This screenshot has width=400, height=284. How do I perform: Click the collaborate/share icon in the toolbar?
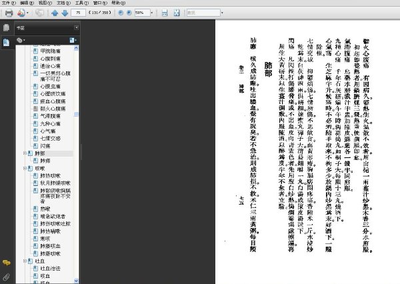(21, 13)
